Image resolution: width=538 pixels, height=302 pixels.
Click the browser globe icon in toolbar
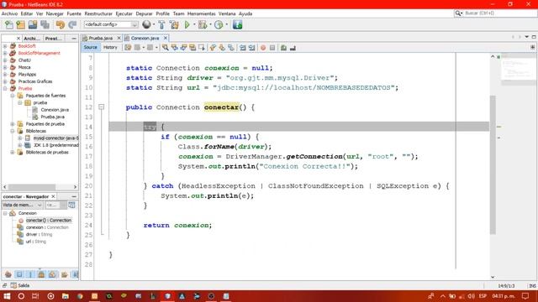146,24
